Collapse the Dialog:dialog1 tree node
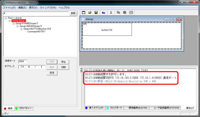Screen dimensions: 200x117 click(10, 21)
